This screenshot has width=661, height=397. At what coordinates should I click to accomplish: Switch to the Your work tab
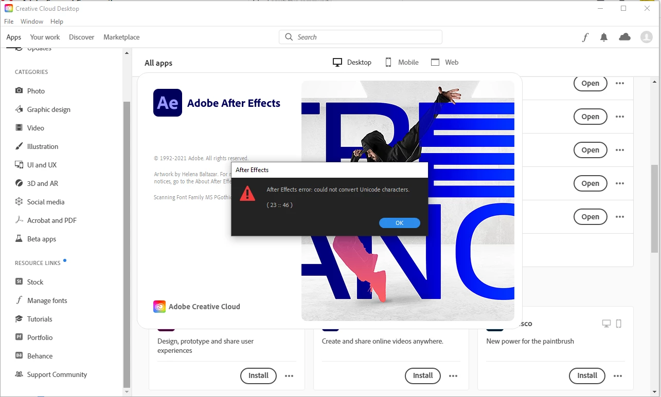point(45,37)
